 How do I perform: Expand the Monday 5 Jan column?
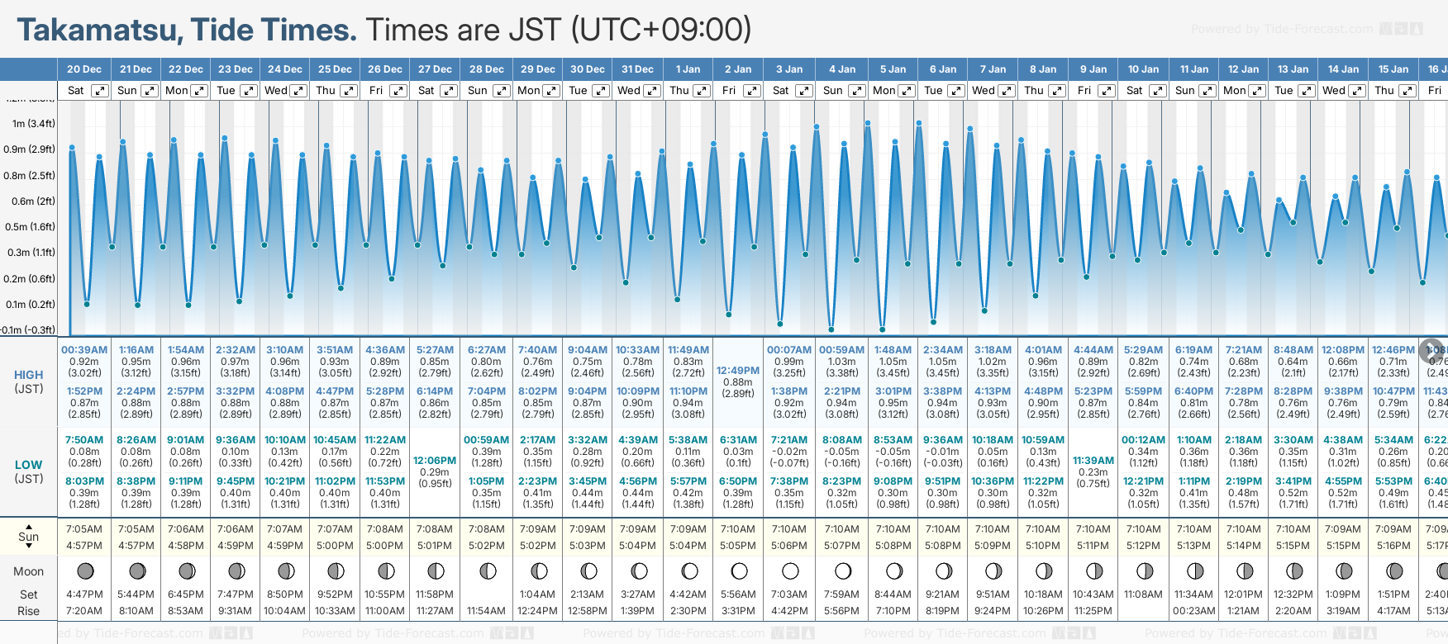[907, 91]
